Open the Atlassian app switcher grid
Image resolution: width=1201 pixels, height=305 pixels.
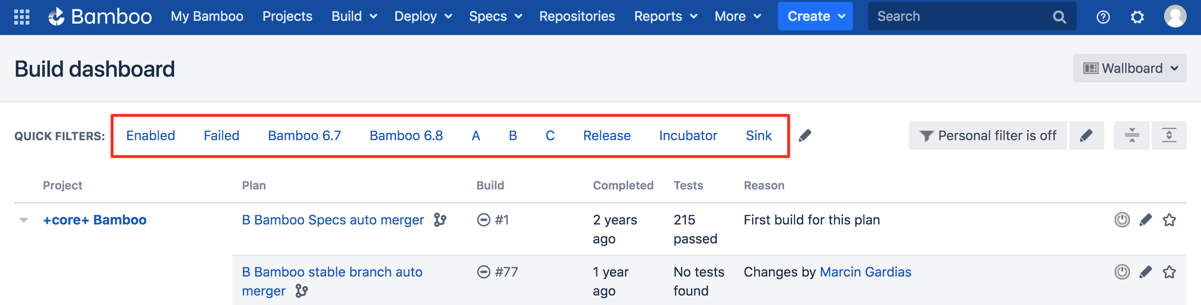(21, 16)
